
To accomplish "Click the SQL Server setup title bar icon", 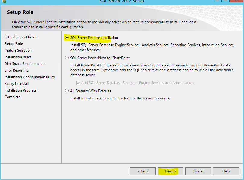I will click(4, 1).
